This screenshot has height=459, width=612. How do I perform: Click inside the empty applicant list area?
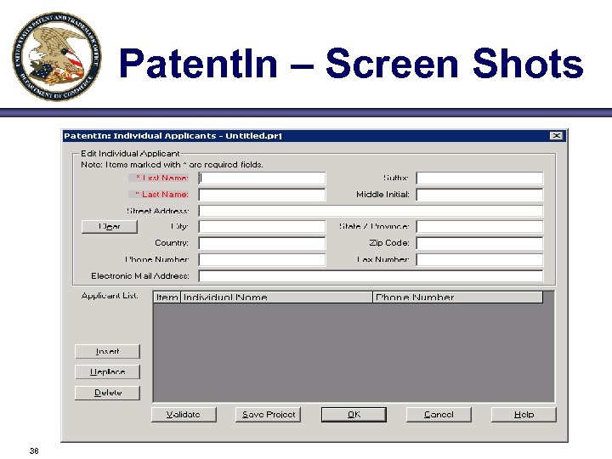coord(354,353)
